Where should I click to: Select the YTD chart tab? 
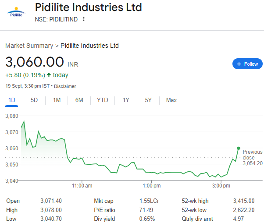tap(102, 100)
